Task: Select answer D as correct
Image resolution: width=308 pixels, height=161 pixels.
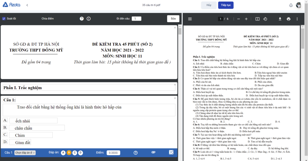Action: (81, 153)
